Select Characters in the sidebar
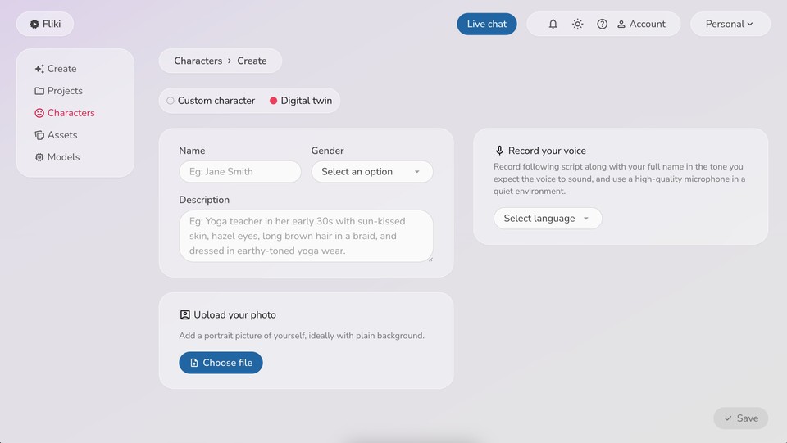 [x=65, y=113]
